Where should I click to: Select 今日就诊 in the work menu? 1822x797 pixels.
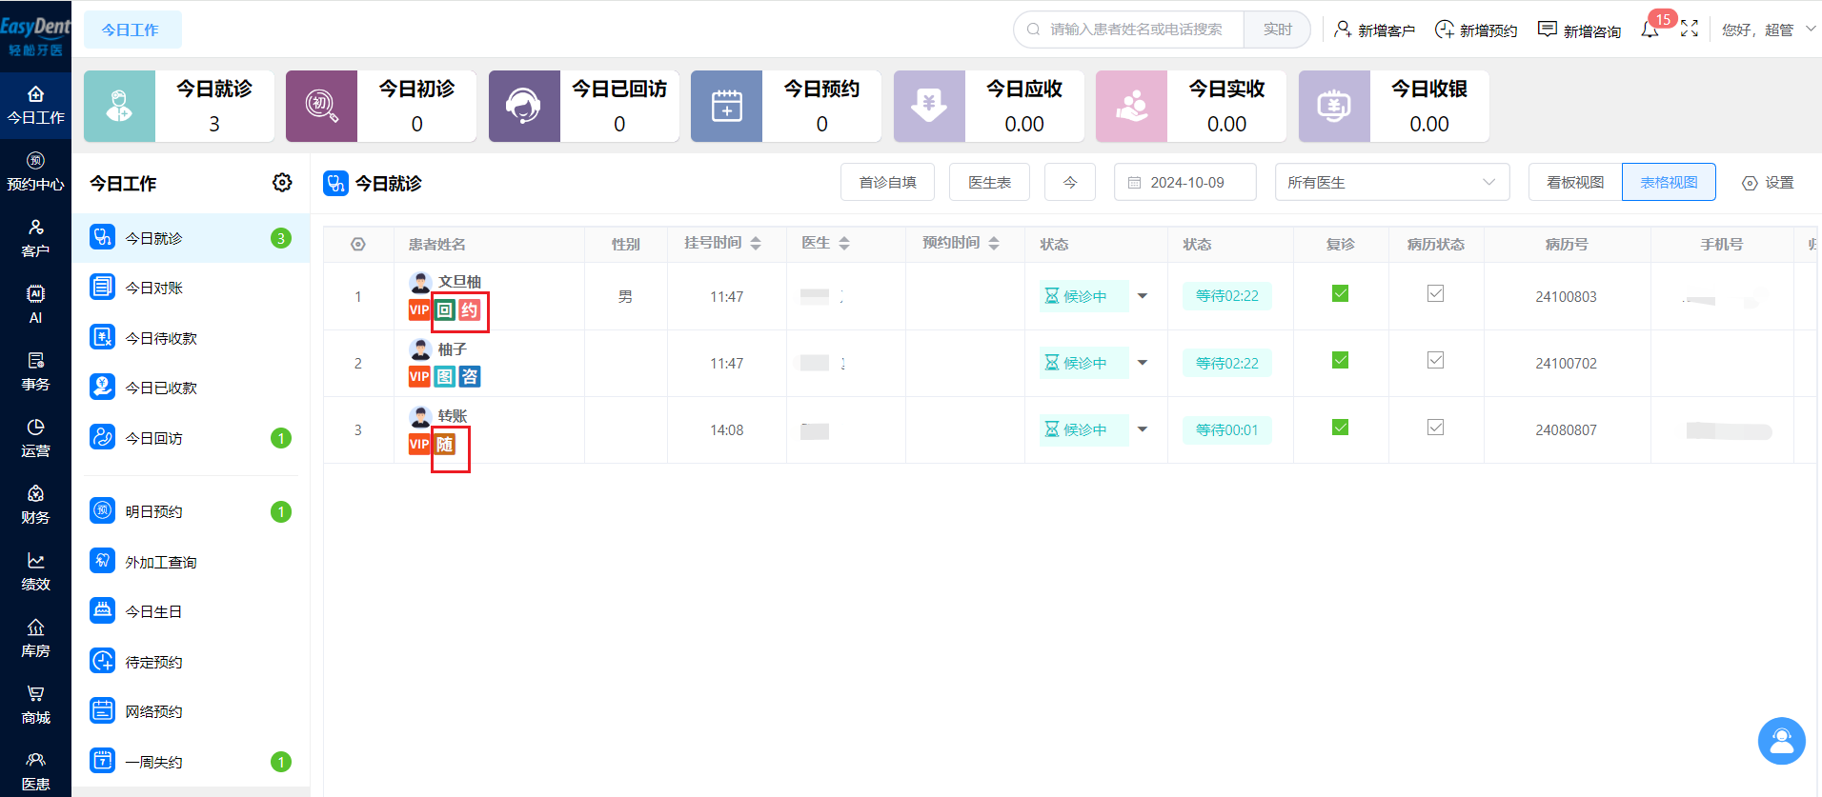191,238
